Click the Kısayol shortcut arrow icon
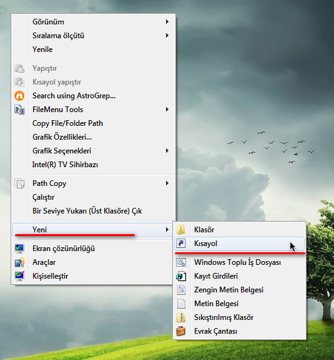Image resolution: width=334 pixels, height=360 pixels. (x=181, y=244)
